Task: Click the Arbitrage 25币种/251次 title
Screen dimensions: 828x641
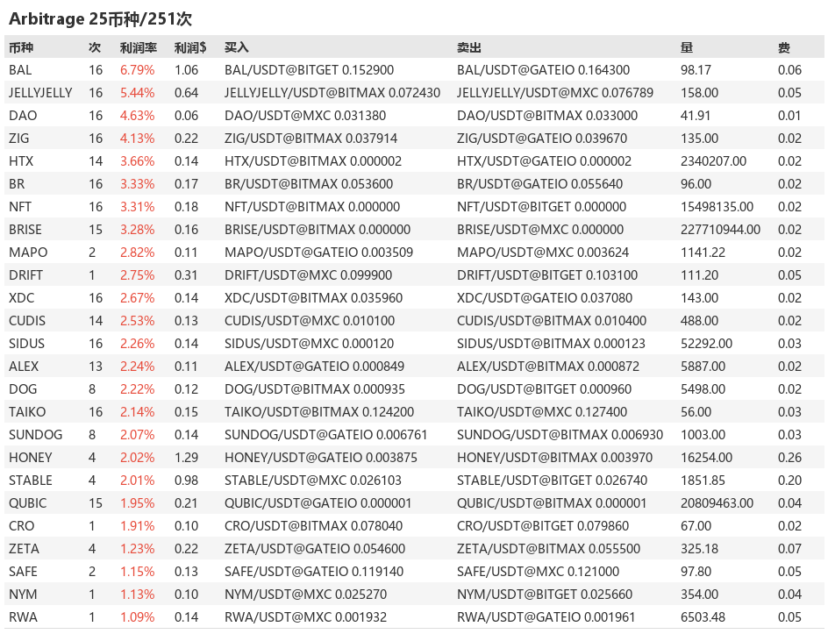Action: [x=100, y=19]
